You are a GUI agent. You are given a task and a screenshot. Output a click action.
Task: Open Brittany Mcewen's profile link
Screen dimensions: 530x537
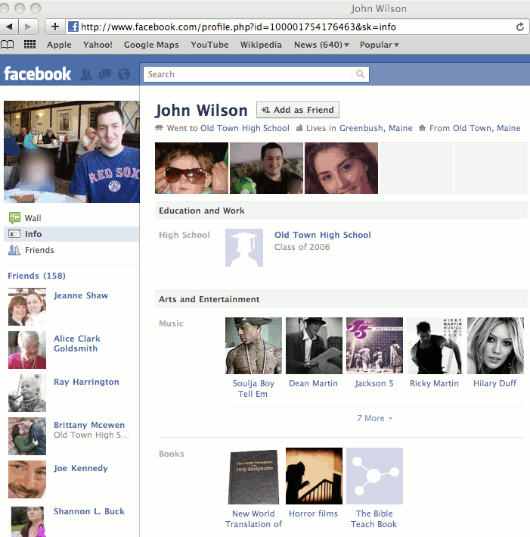point(89,425)
